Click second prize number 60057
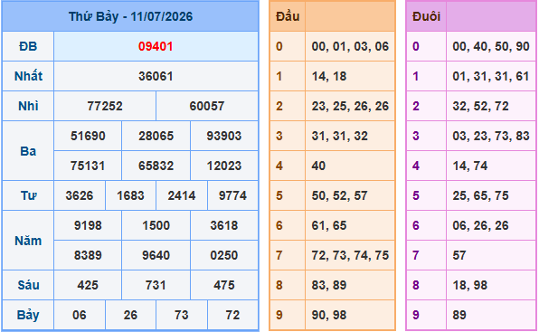 (x=207, y=106)
